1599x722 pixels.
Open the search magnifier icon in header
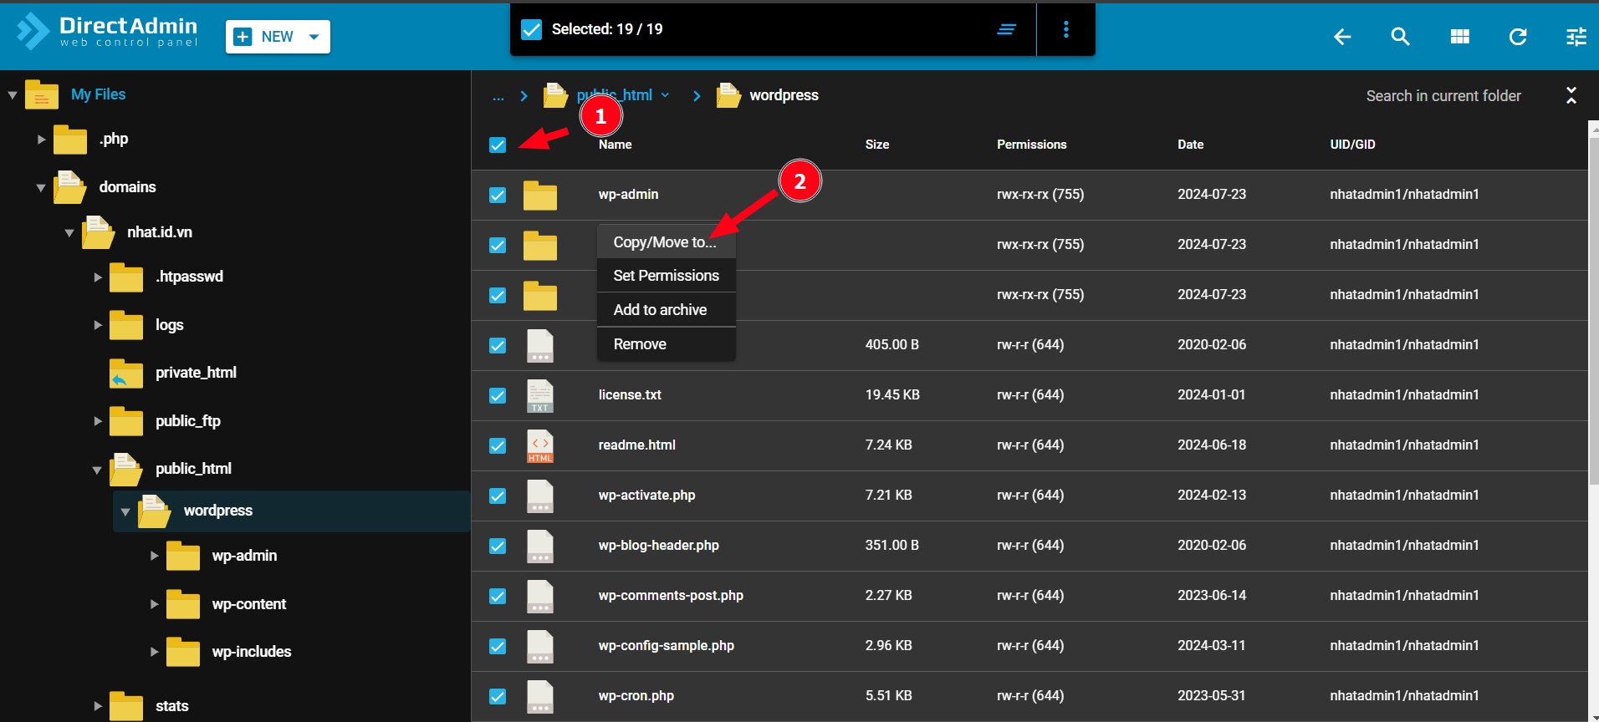tap(1401, 37)
